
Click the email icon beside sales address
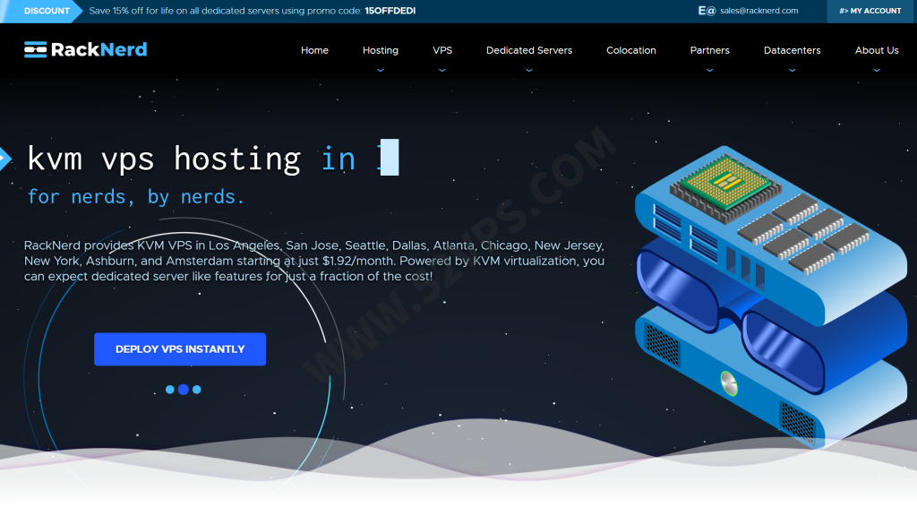point(707,11)
